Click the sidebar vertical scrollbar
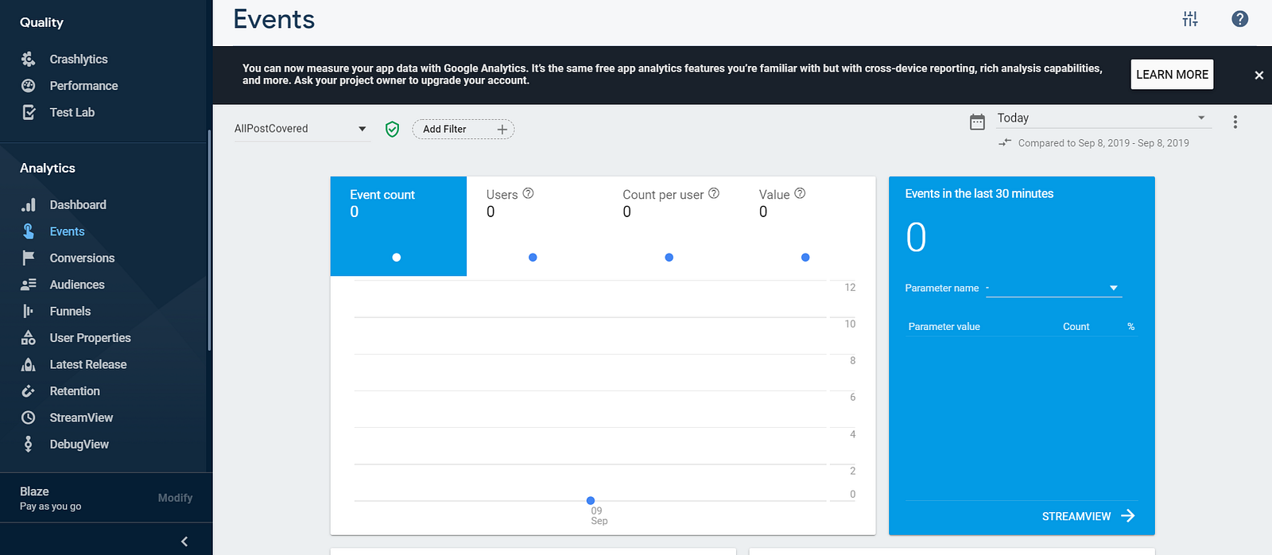 (209, 239)
